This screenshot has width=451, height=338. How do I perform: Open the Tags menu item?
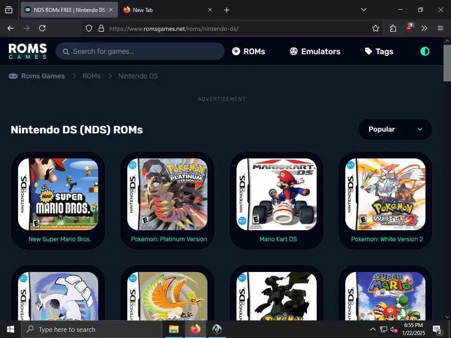pos(379,51)
